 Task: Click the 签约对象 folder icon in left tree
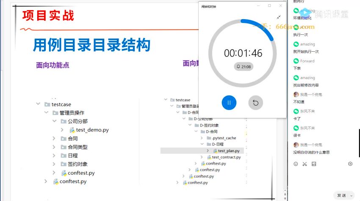tap(64, 164)
